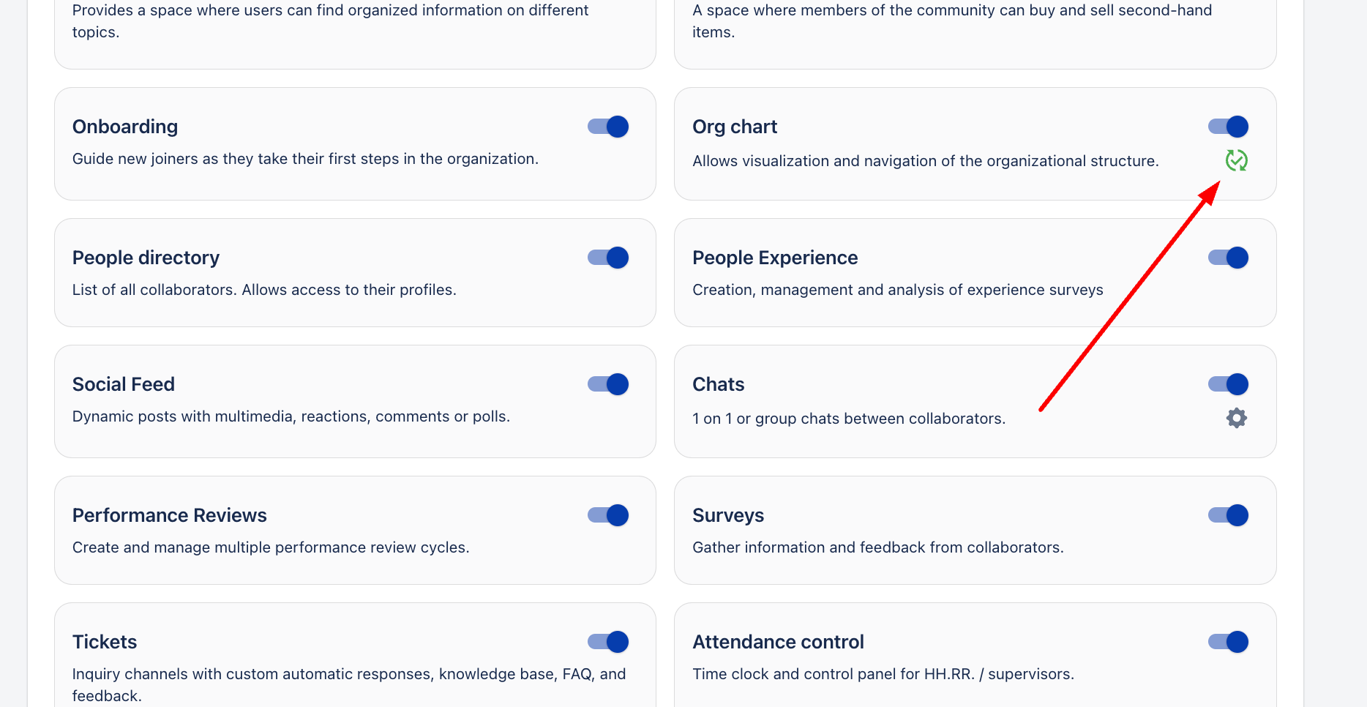This screenshot has height=707, width=1367.
Task: Select the Attendance control heading
Action: click(x=778, y=642)
